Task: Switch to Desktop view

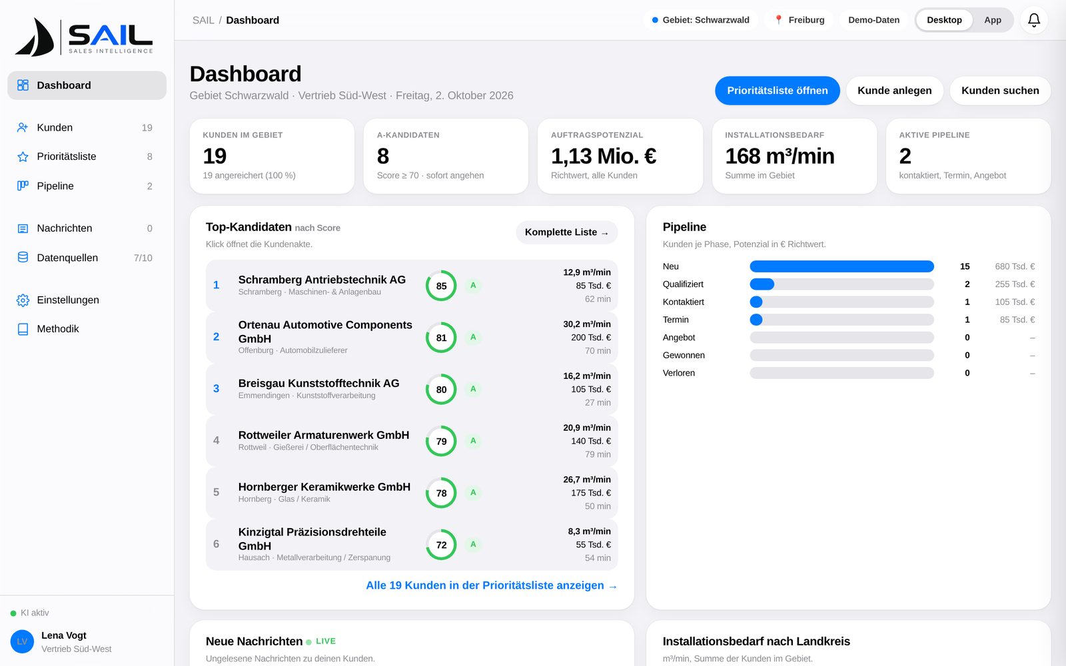Action: point(944,20)
